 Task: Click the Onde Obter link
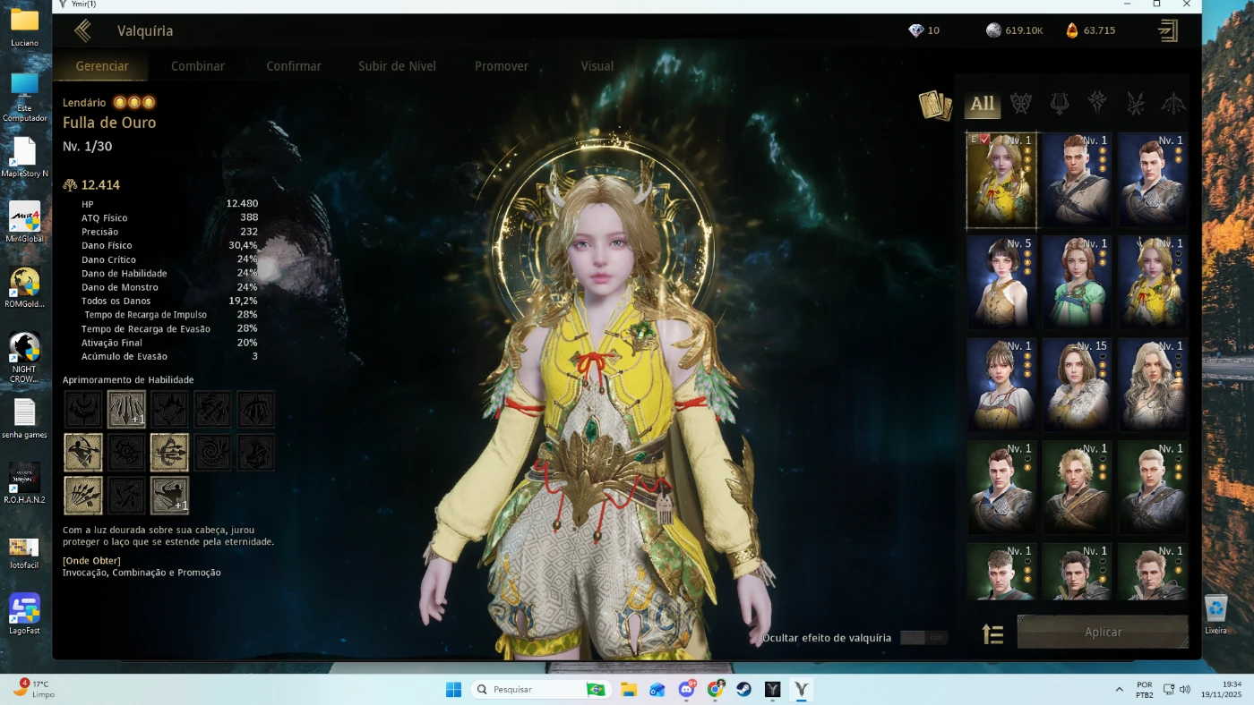coord(91,561)
